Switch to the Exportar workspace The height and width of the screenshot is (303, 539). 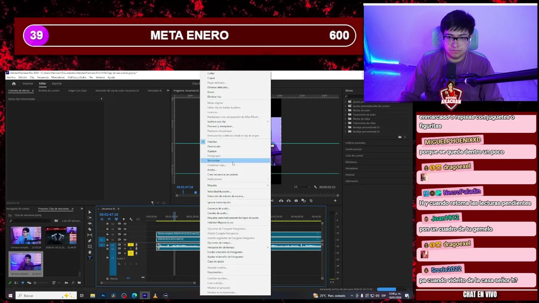57,83
